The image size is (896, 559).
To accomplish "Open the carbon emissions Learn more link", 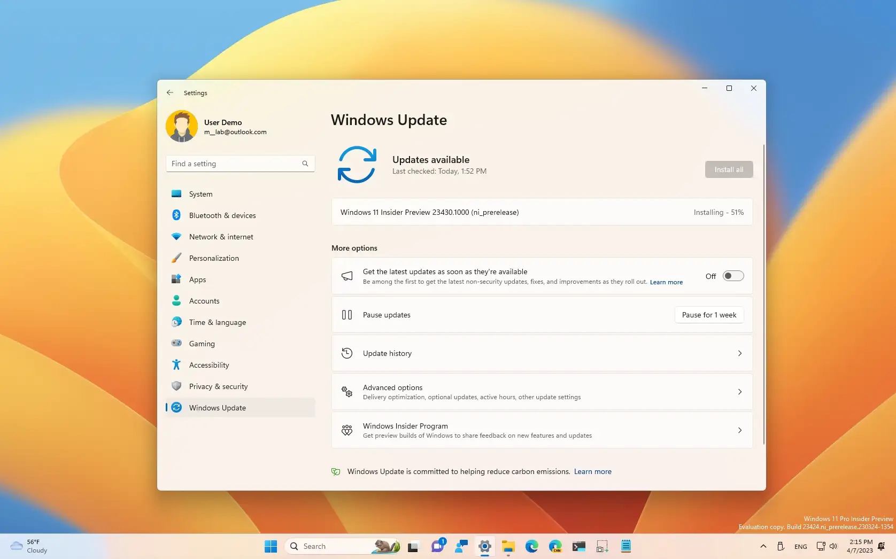I will 592,471.
